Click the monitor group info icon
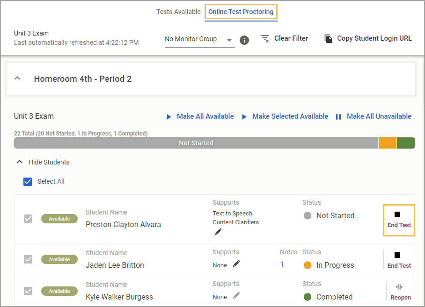425x307 pixels. click(x=244, y=40)
